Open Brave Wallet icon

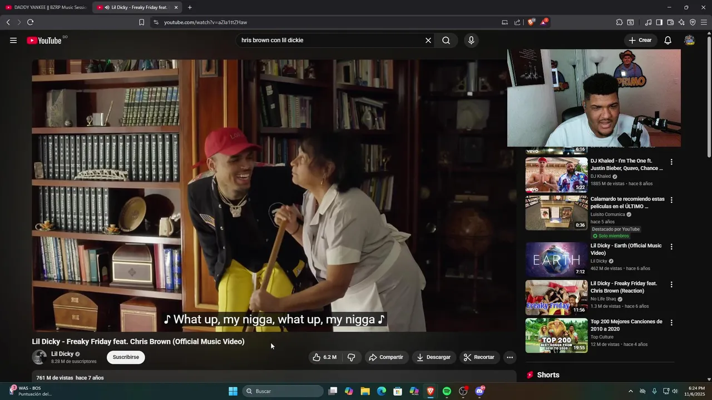[x=670, y=22]
